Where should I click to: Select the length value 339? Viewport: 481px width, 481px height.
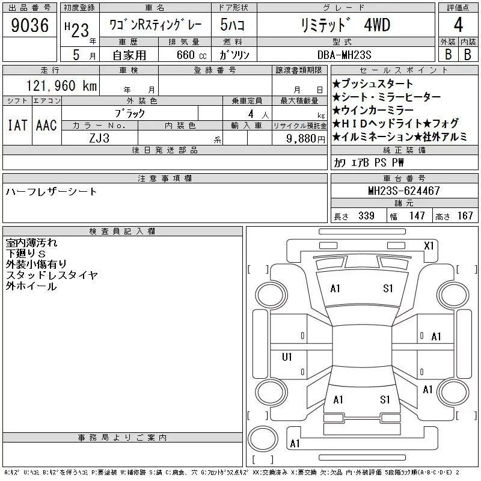366,216
